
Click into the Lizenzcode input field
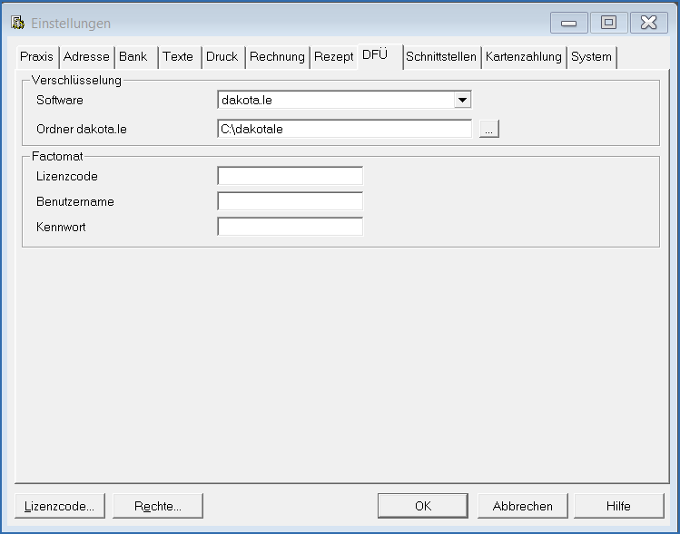pyautogui.click(x=290, y=176)
